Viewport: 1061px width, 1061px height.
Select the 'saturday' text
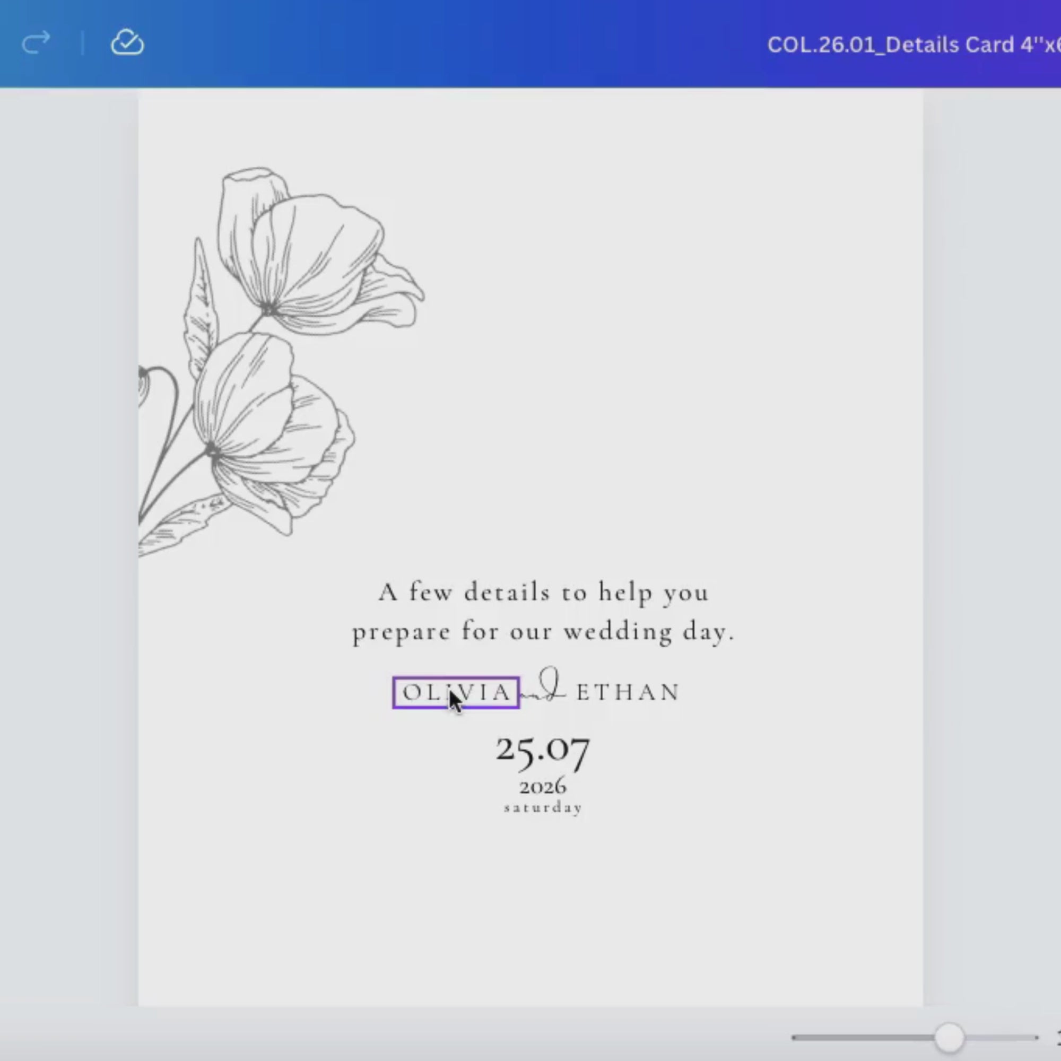pyautogui.click(x=543, y=808)
